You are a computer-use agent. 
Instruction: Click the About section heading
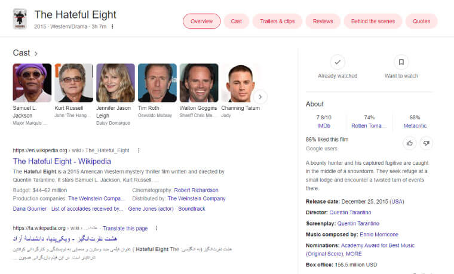(314, 104)
